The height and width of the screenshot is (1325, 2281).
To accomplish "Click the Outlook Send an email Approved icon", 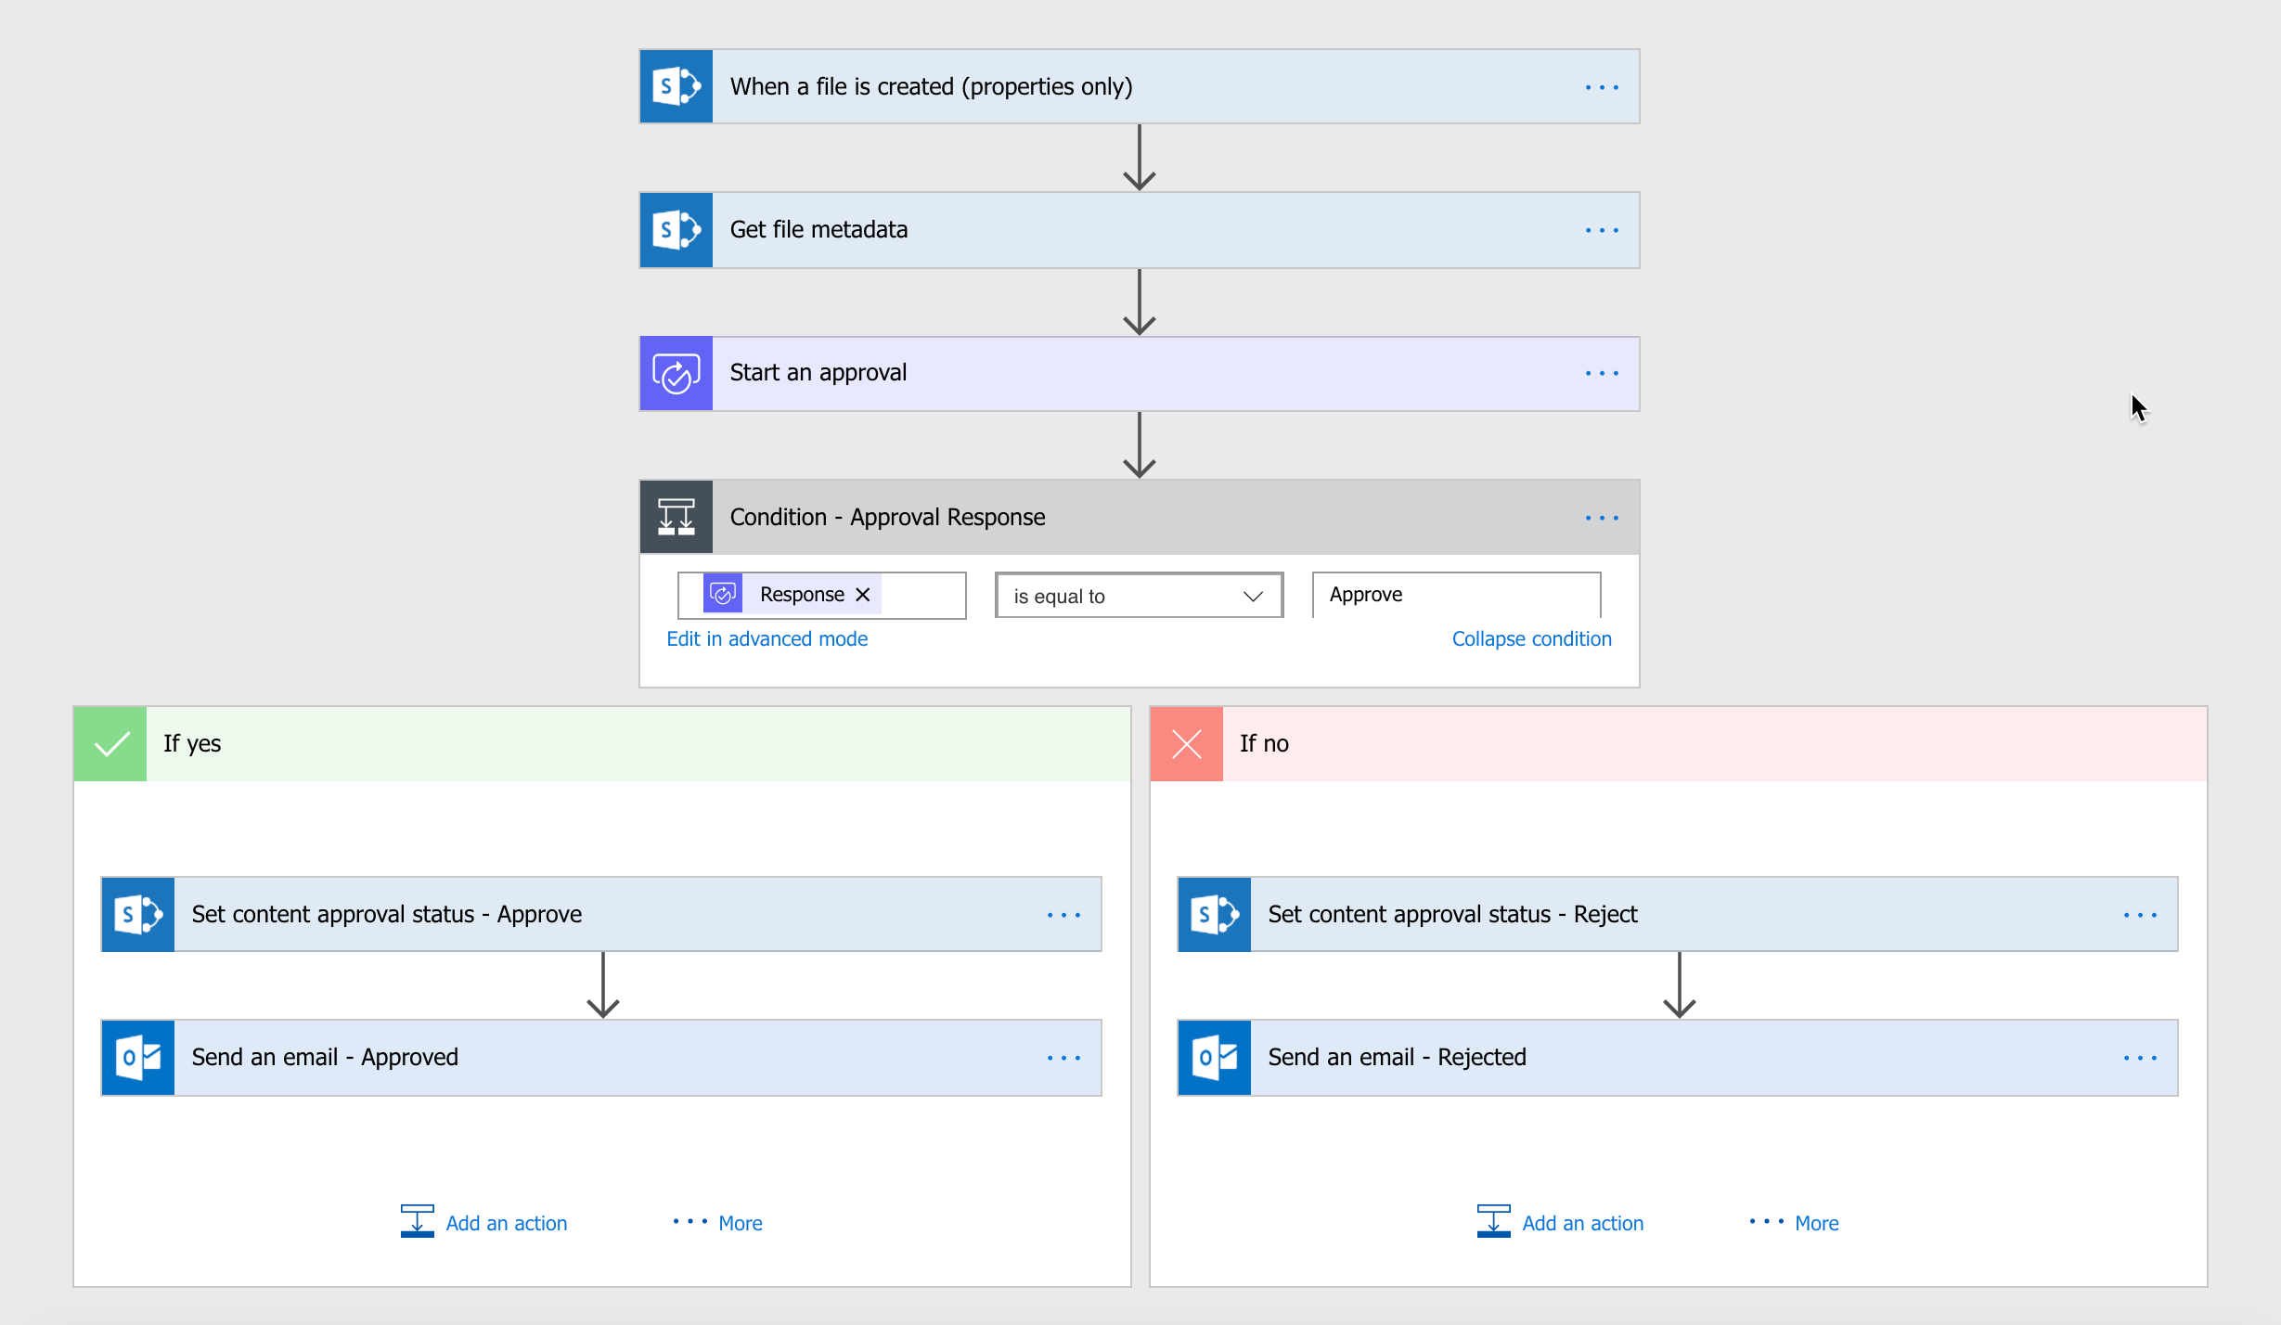I will coord(139,1055).
